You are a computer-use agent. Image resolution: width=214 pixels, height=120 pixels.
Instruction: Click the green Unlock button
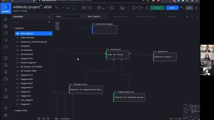tap(157, 8)
